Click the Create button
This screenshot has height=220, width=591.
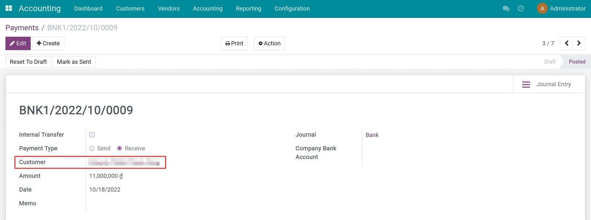48,43
